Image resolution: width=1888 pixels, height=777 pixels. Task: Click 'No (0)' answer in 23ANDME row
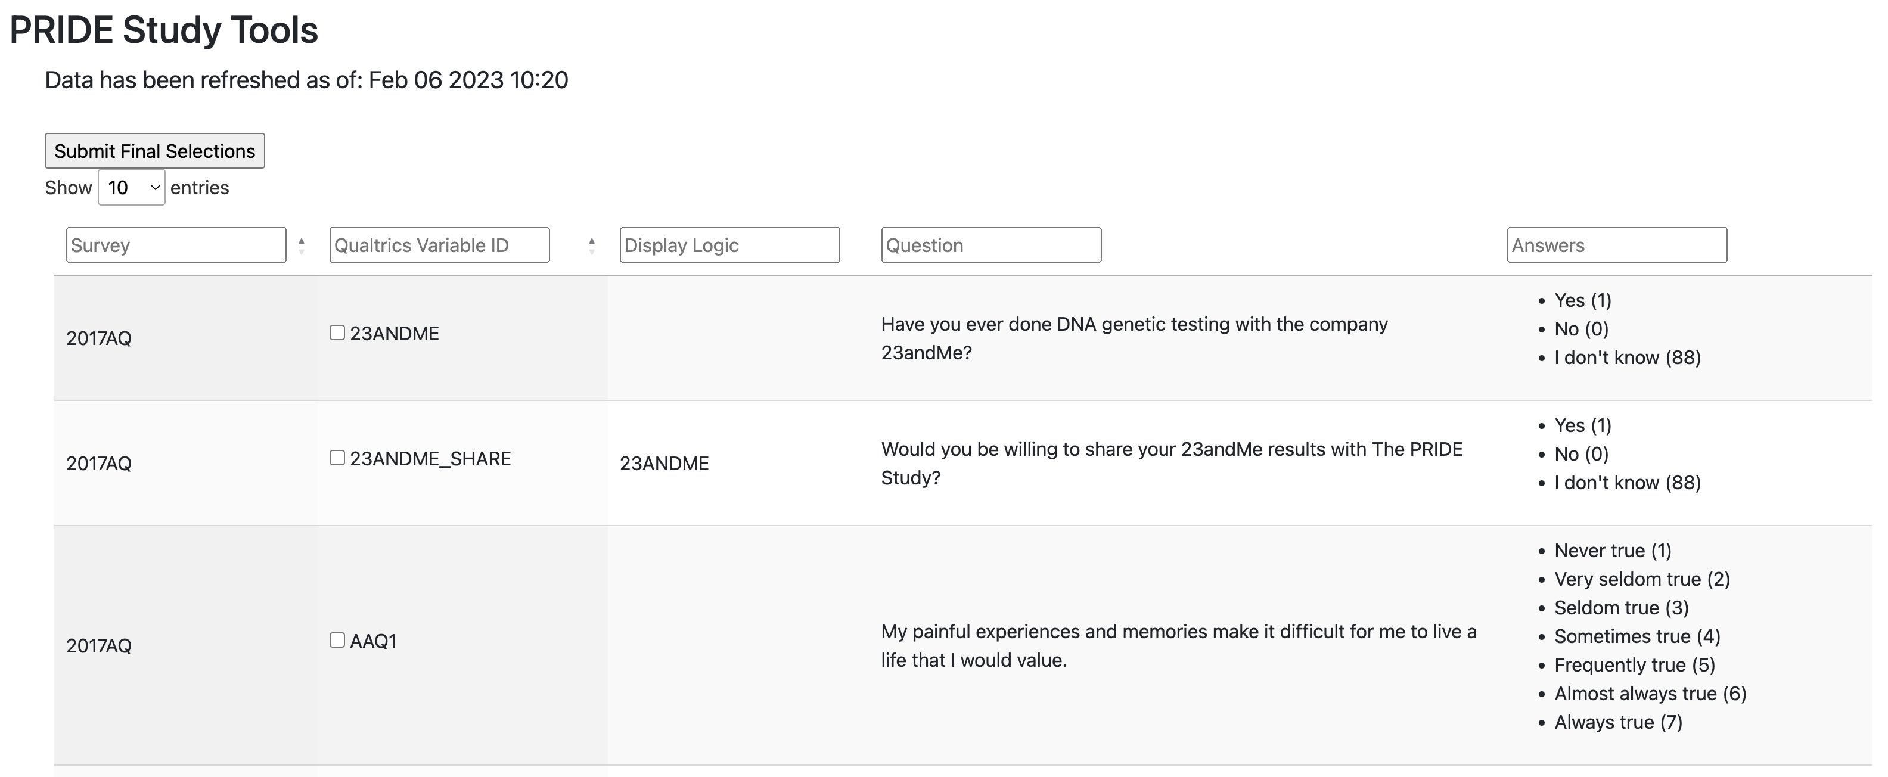click(1581, 329)
